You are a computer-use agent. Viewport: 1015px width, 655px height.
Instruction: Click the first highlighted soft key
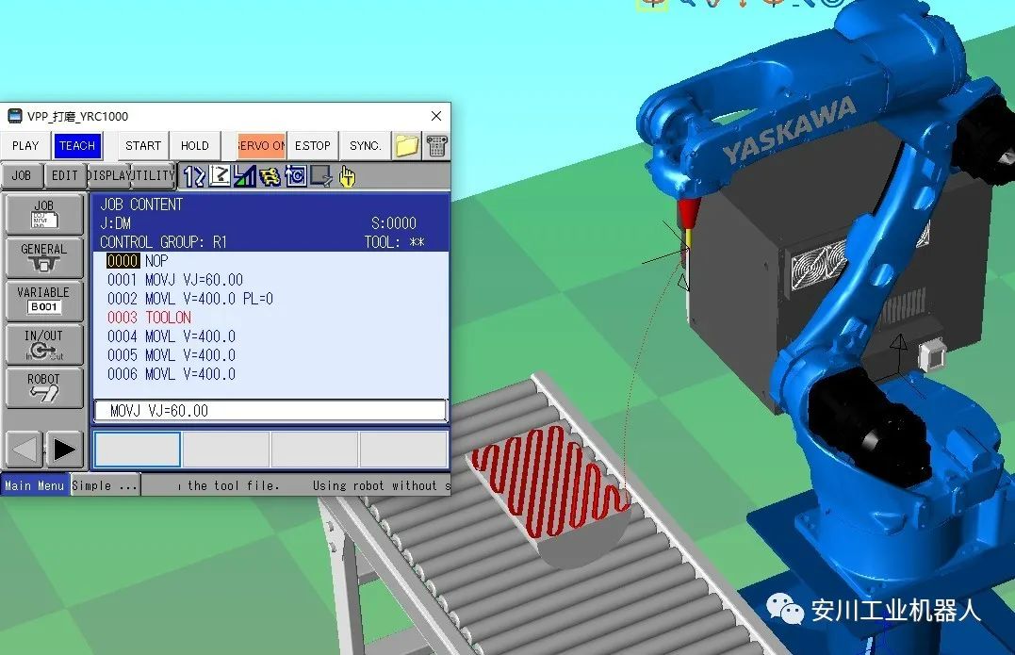[x=138, y=450]
